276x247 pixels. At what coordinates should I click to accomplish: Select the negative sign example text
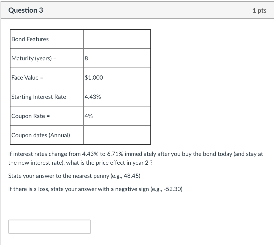pos(95,189)
